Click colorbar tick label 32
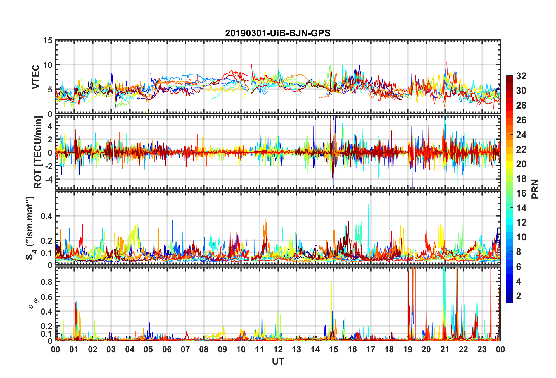 tap(521, 76)
